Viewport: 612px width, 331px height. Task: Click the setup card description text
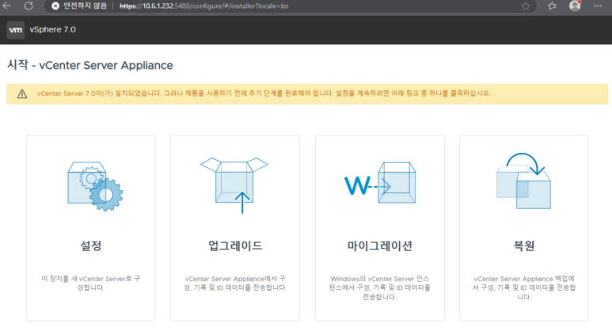[90, 283]
